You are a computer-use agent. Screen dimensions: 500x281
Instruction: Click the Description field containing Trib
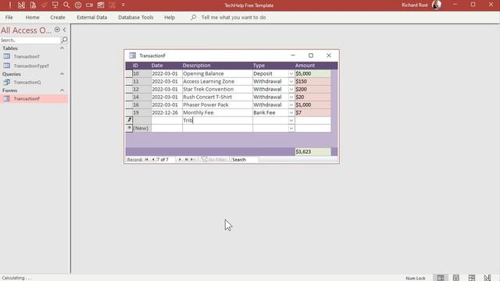pos(217,120)
